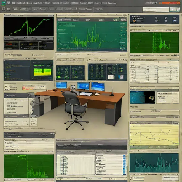
Task: Select the yellow line chart in the right column
Action: pyautogui.click(x=154, y=135)
